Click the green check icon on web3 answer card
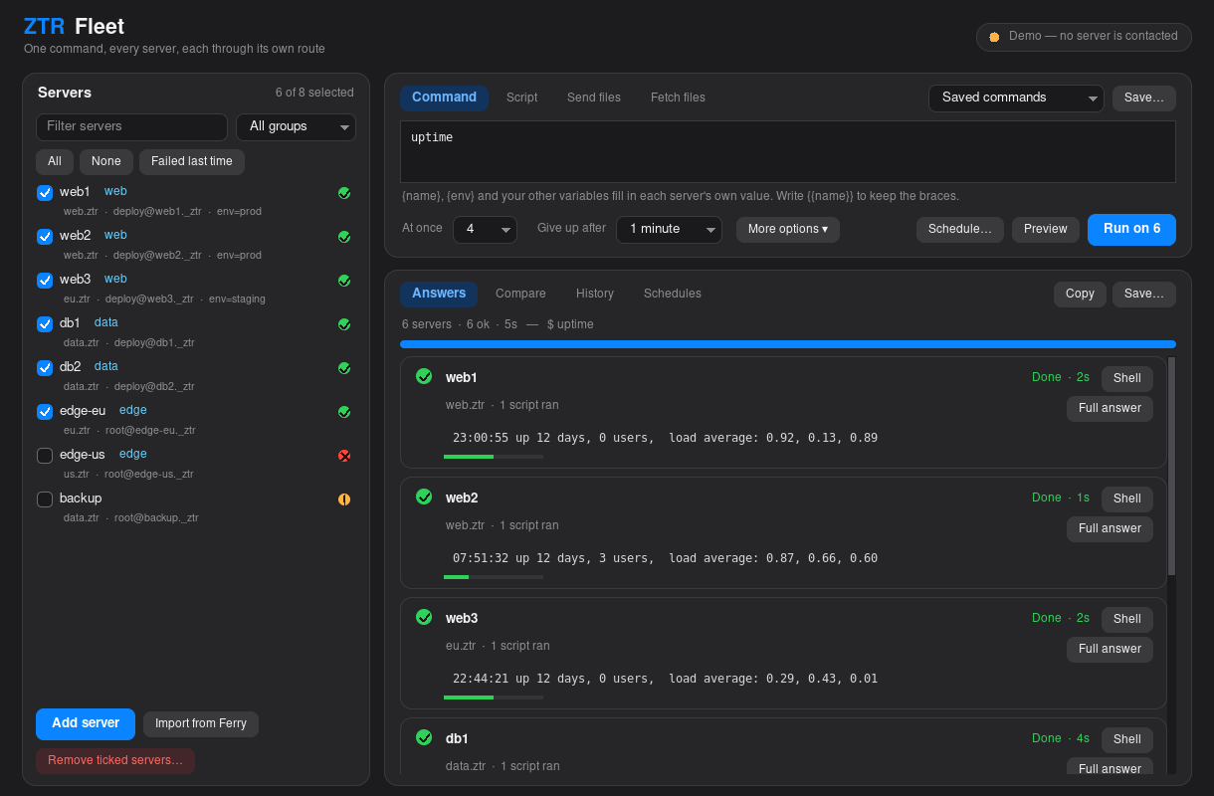Image resolution: width=1214 pixels, height=796 pixels. pyautogui.click(x=424, y=617)
